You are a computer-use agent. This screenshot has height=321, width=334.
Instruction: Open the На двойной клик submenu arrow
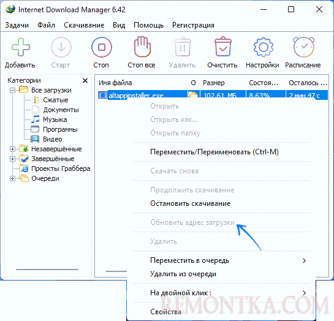[x=305, y=293]
